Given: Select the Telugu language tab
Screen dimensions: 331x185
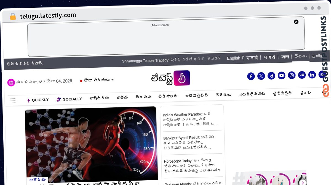Looking at the screenshot, I should [301, 56].
